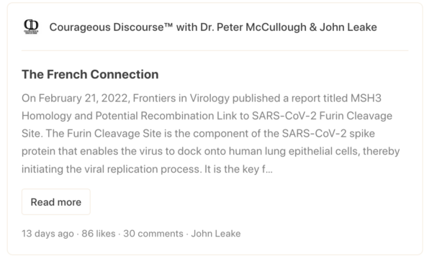Click the 86 likes count
The width and height of the screenshot is (432, 261).
[99, 234]
